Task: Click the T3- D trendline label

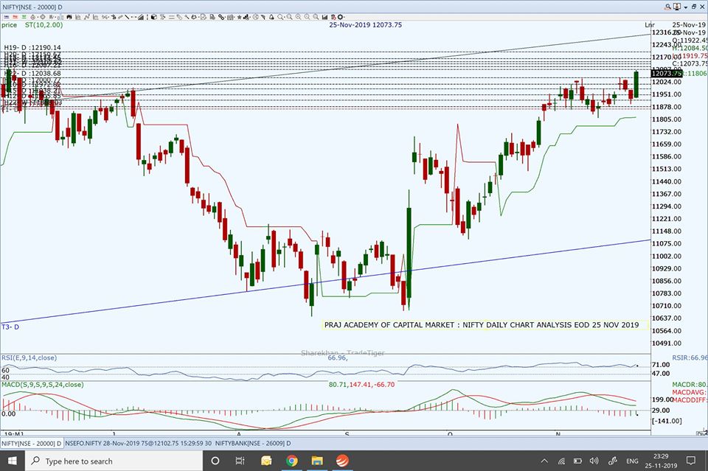Action: coord(10,327)
